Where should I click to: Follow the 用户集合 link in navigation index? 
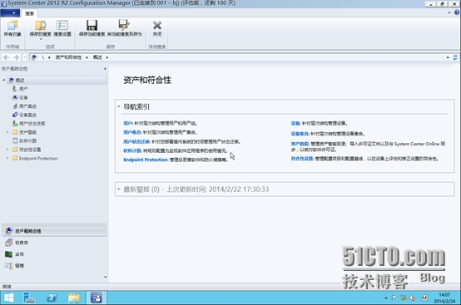[x=132, y=132]
